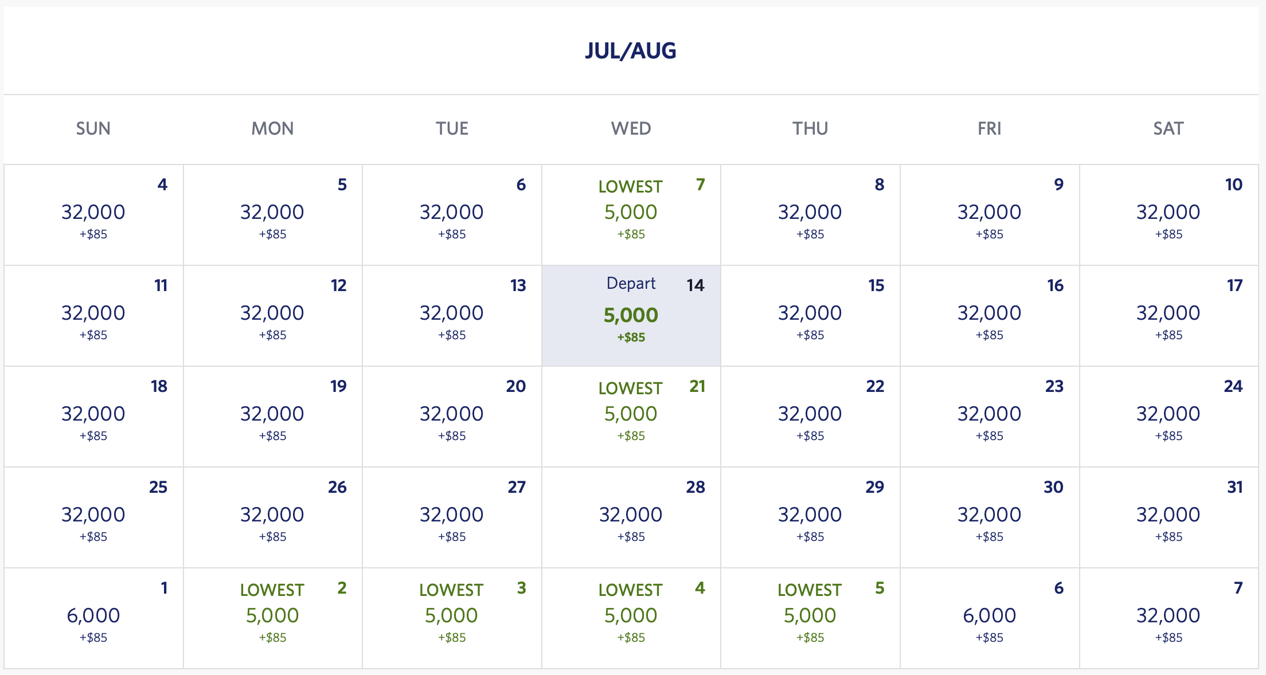The width and height of the screenshot is (1266, 675).
Task: Choose August 6 fare of 6,000 miles
Action: pos(989,615)
